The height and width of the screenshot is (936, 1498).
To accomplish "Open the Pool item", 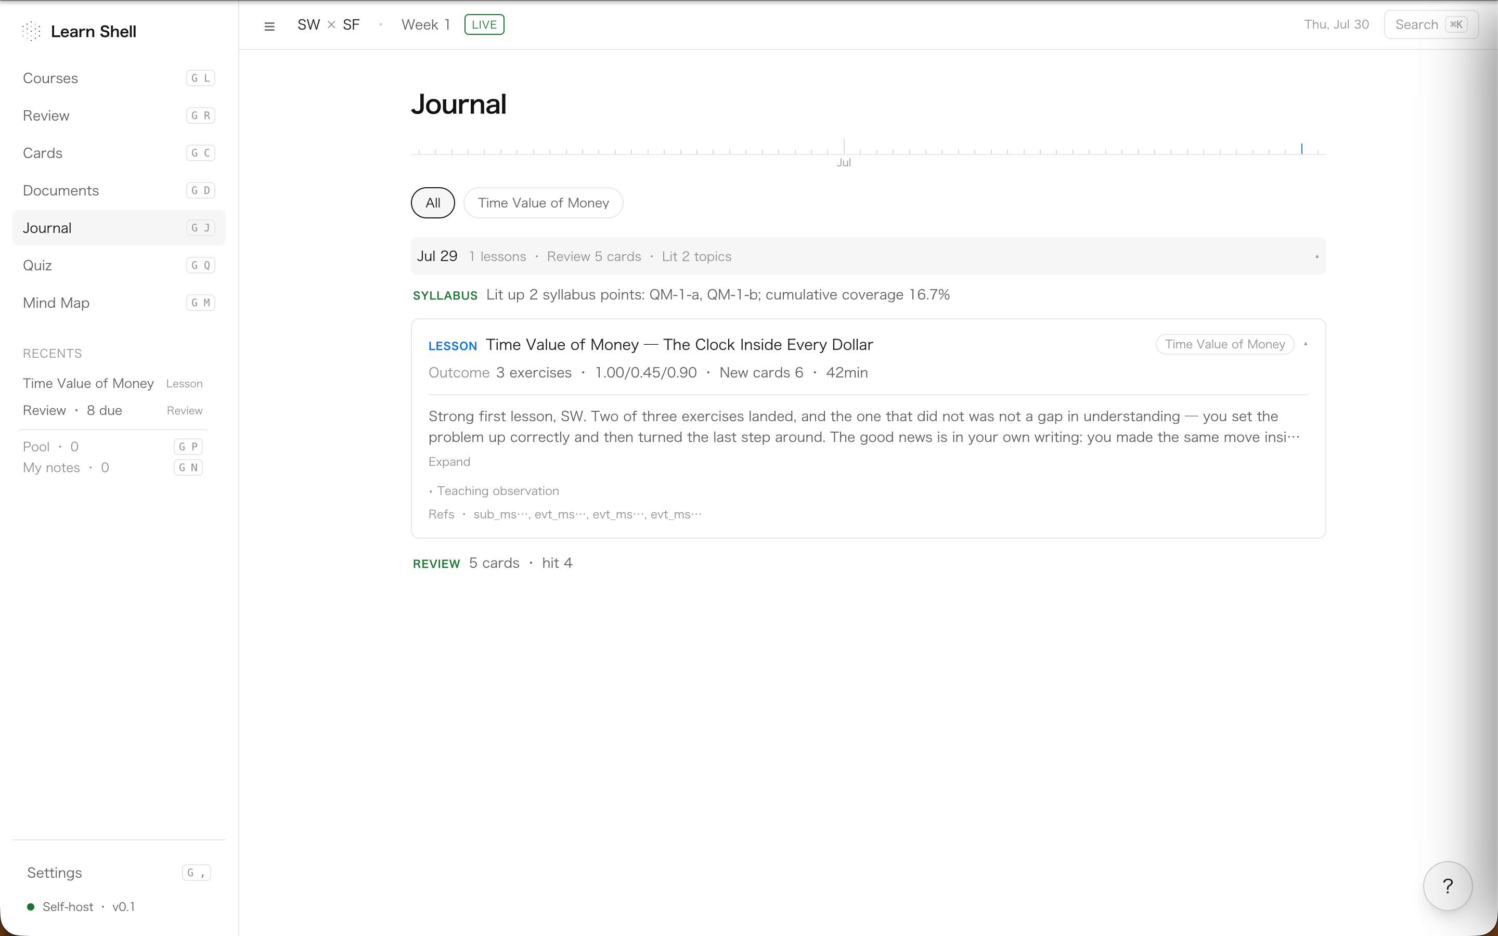I will (113, 447).
